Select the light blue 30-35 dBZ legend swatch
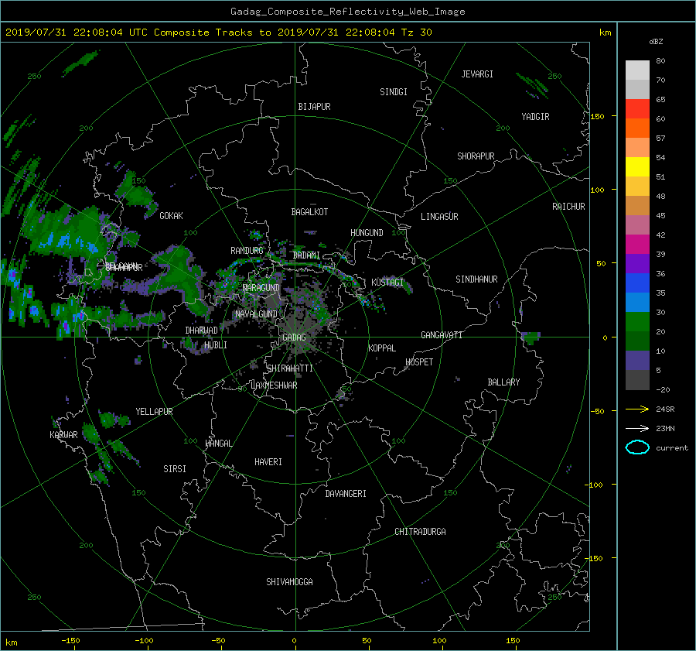696x651 pixels. 637,302
